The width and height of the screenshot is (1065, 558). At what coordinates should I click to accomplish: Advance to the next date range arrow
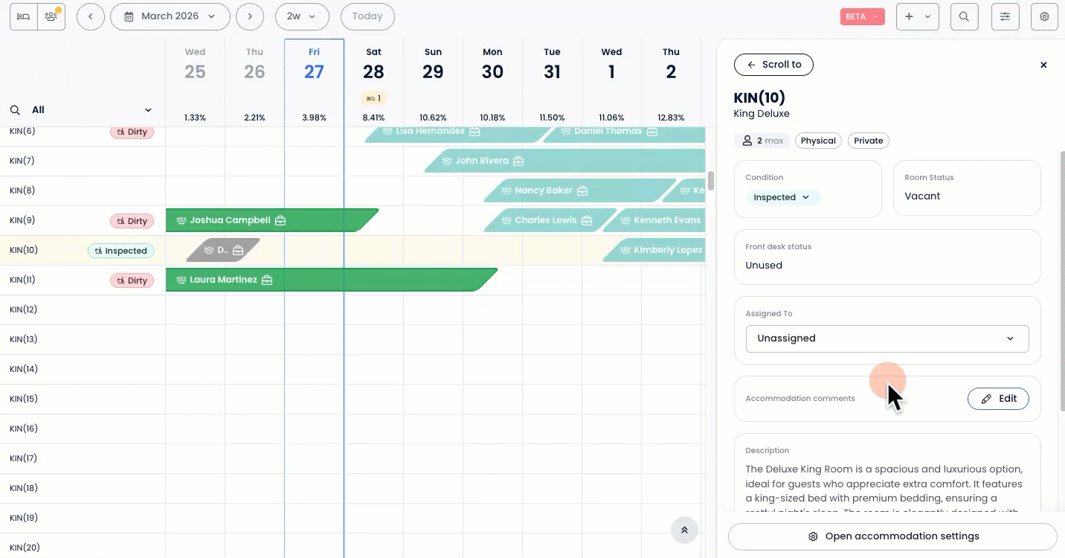(x=250, y=16)
